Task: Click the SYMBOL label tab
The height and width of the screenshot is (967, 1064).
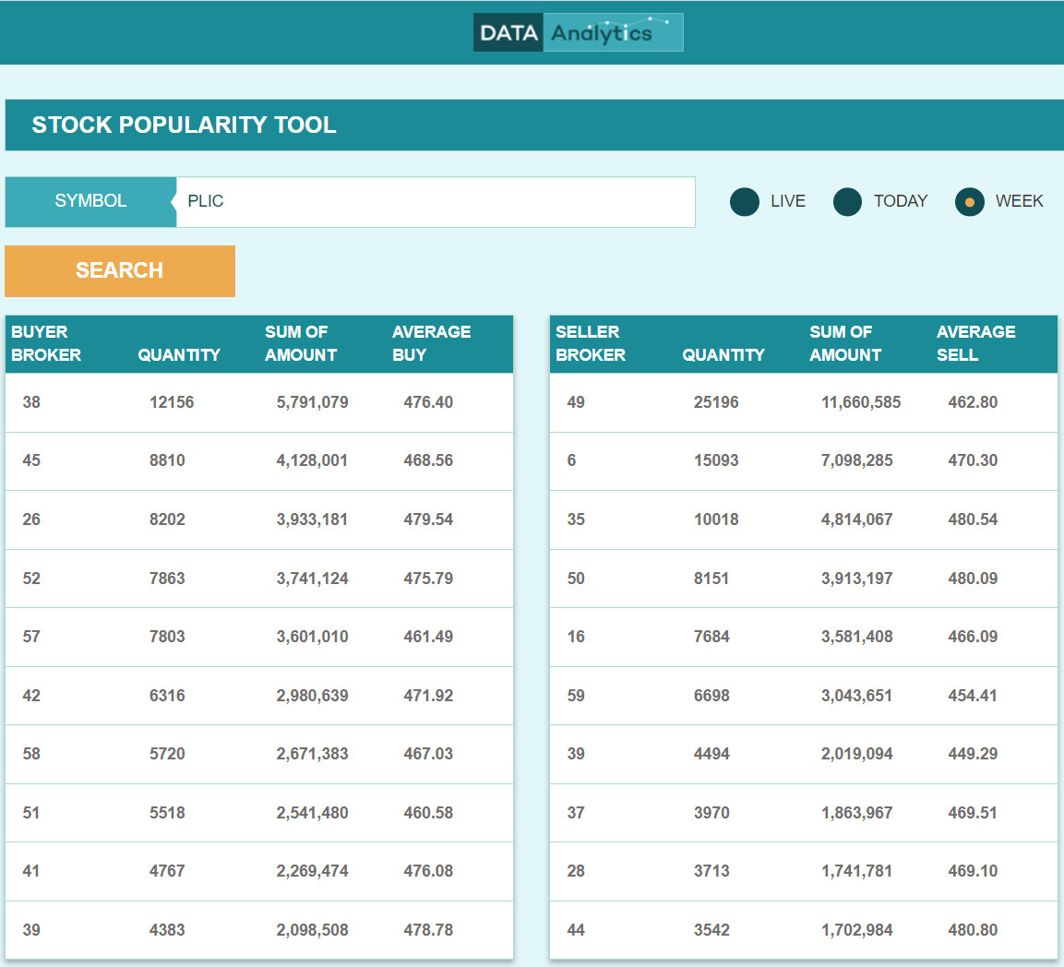Action: [90, 201]
